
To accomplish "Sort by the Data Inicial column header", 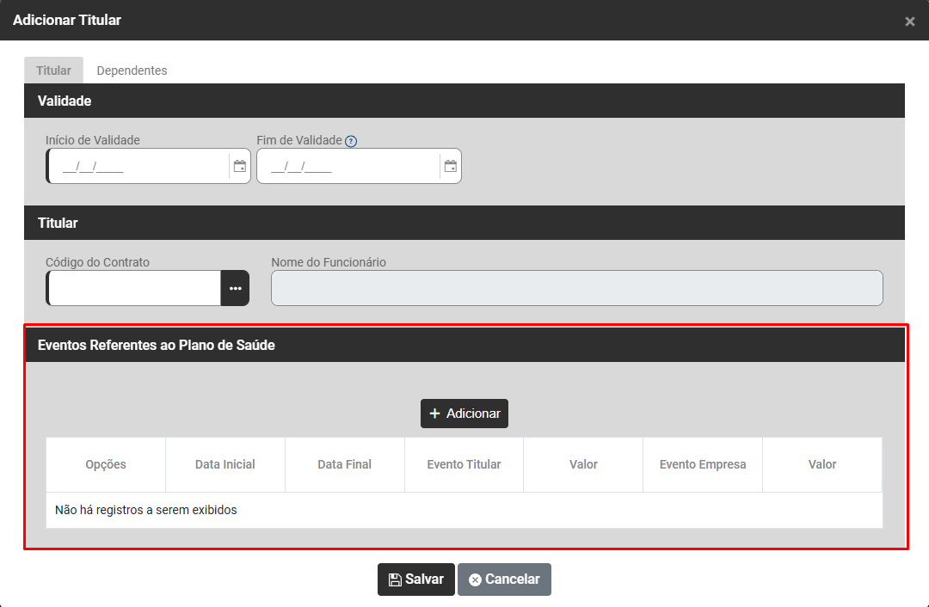I will pos(225,464).
